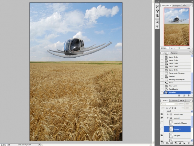Select the cockpit_old copy layer
This screenshot has height=146, width=194.
point(177,123)
